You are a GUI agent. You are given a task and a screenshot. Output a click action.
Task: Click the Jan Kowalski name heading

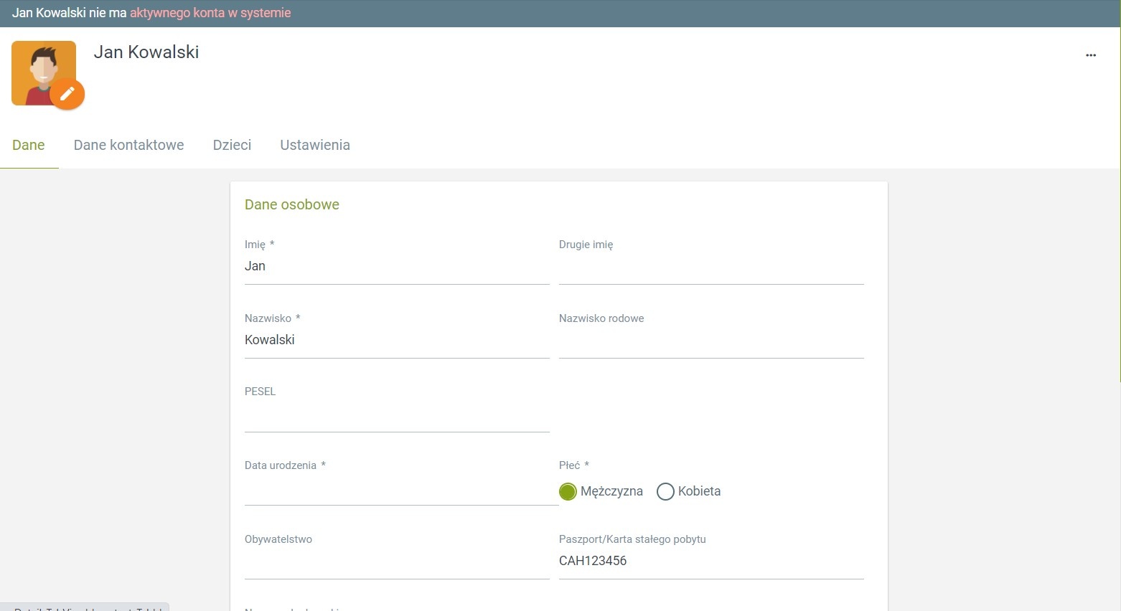coord(146,52)
